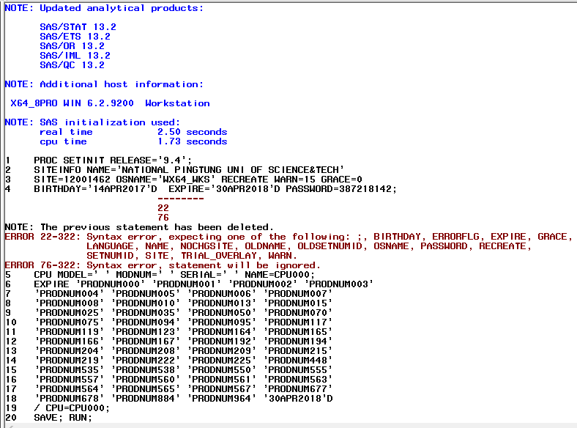Select the SAS/QC 13.2 line

72,65
